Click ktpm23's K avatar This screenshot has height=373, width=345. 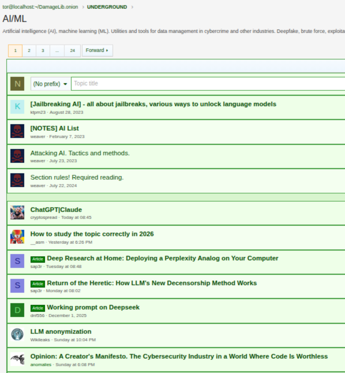(17, 107)
